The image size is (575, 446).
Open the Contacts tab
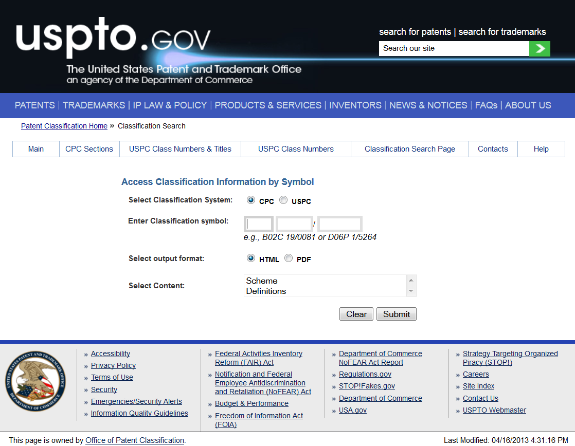click(x=493, y=149)
